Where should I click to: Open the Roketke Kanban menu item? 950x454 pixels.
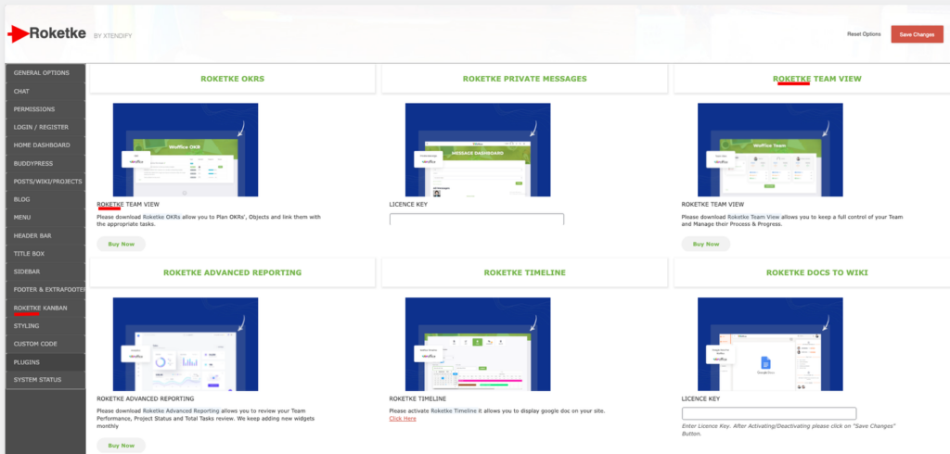pos(41,308)
